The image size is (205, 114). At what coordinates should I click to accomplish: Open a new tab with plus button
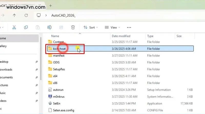(x=50, y=6)
